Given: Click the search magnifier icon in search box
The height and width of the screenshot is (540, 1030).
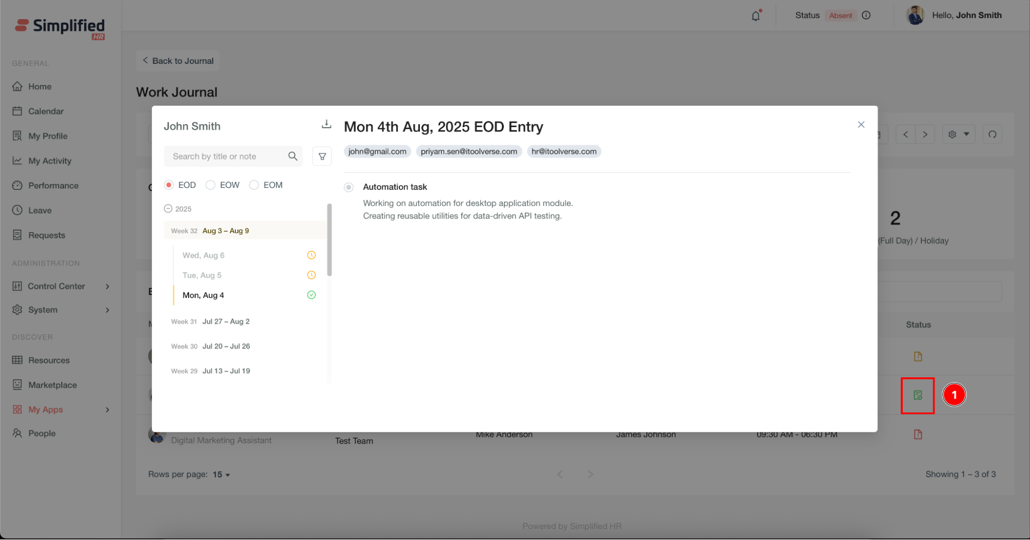Looking at the screenshot, I should pyautogui.click(x=293, y=156).
